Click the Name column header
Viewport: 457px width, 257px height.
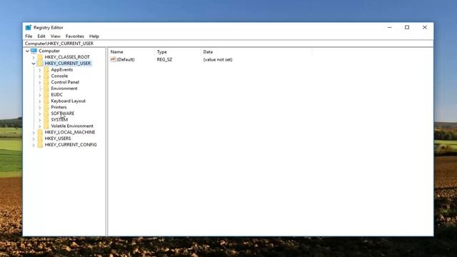[x=117, y=52]
